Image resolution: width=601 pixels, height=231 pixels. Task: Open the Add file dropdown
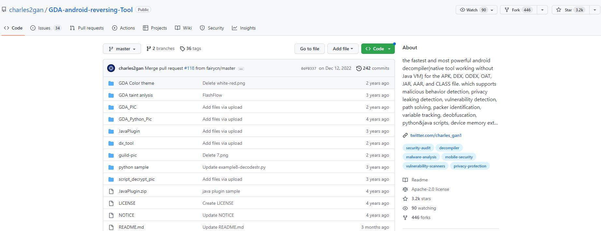(x=343, y=49)
